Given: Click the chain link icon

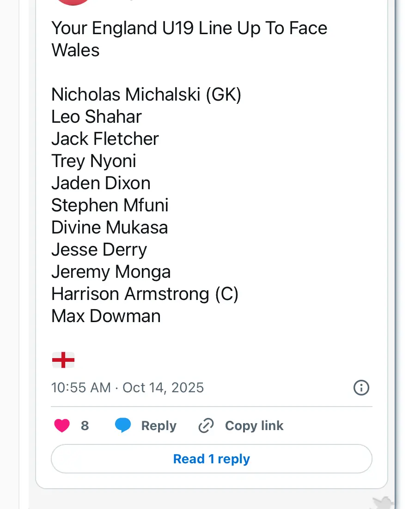Looking at the screenshot, I should (206, 425).
